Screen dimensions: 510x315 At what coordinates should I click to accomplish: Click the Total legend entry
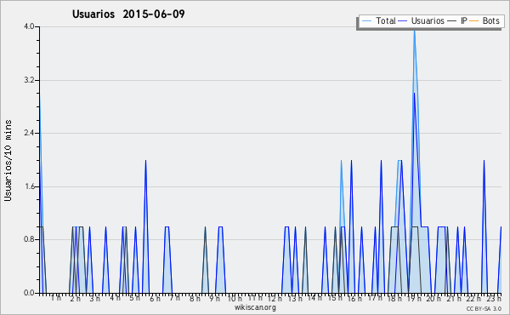tap(379, 20)
